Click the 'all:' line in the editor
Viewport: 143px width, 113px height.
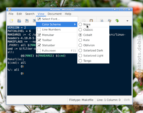click(11, 52)
